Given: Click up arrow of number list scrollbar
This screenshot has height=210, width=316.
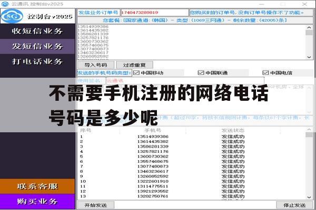Looking at the screenshot, I should point(309,27).
